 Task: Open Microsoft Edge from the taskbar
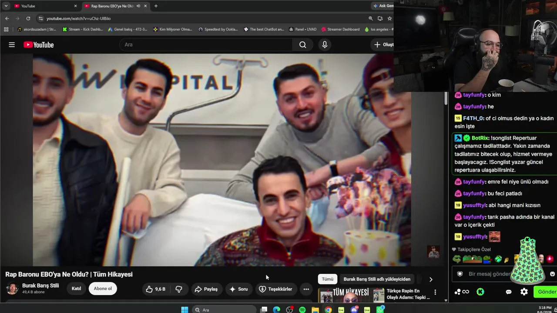276,310
